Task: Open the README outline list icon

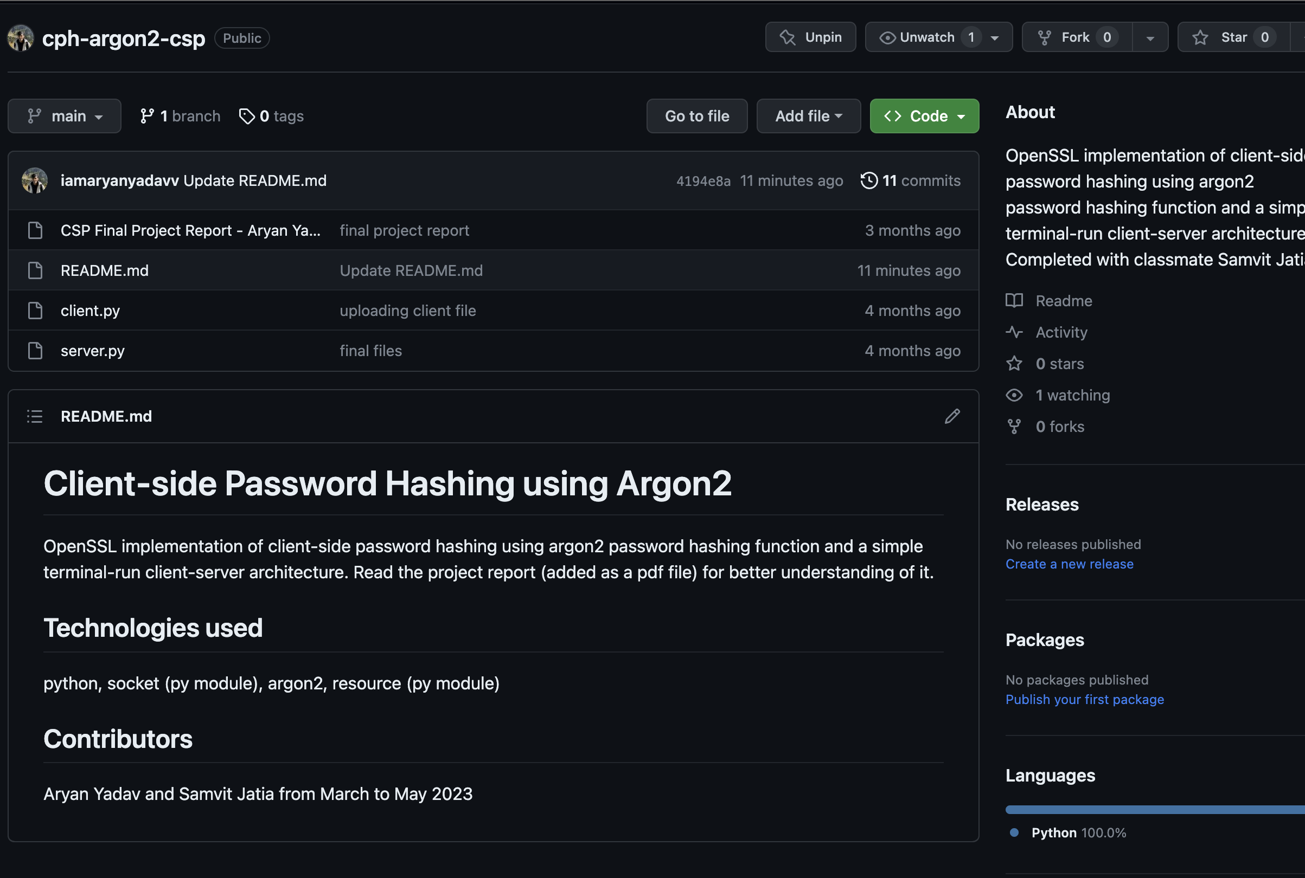Action: click(x=35, y=416)
